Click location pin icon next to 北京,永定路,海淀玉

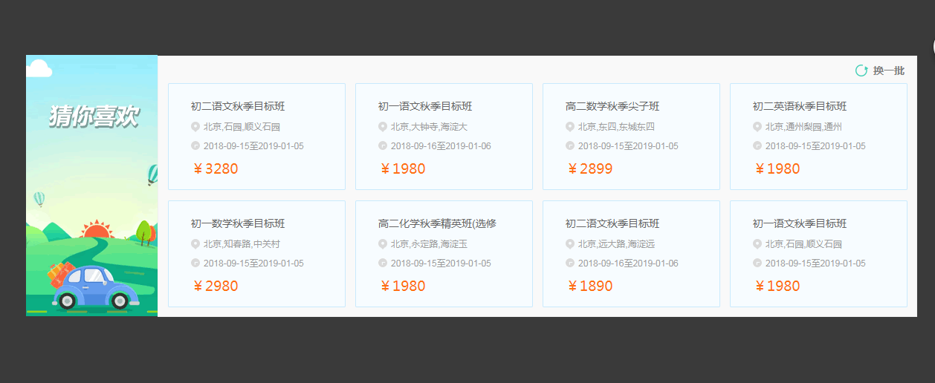coord(383,244)
